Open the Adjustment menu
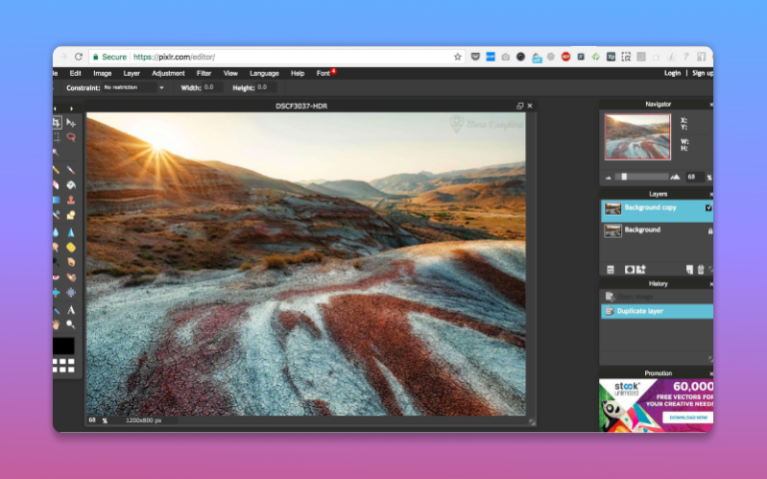This screenshot has width=767, height=479. [x=168, y=73]
